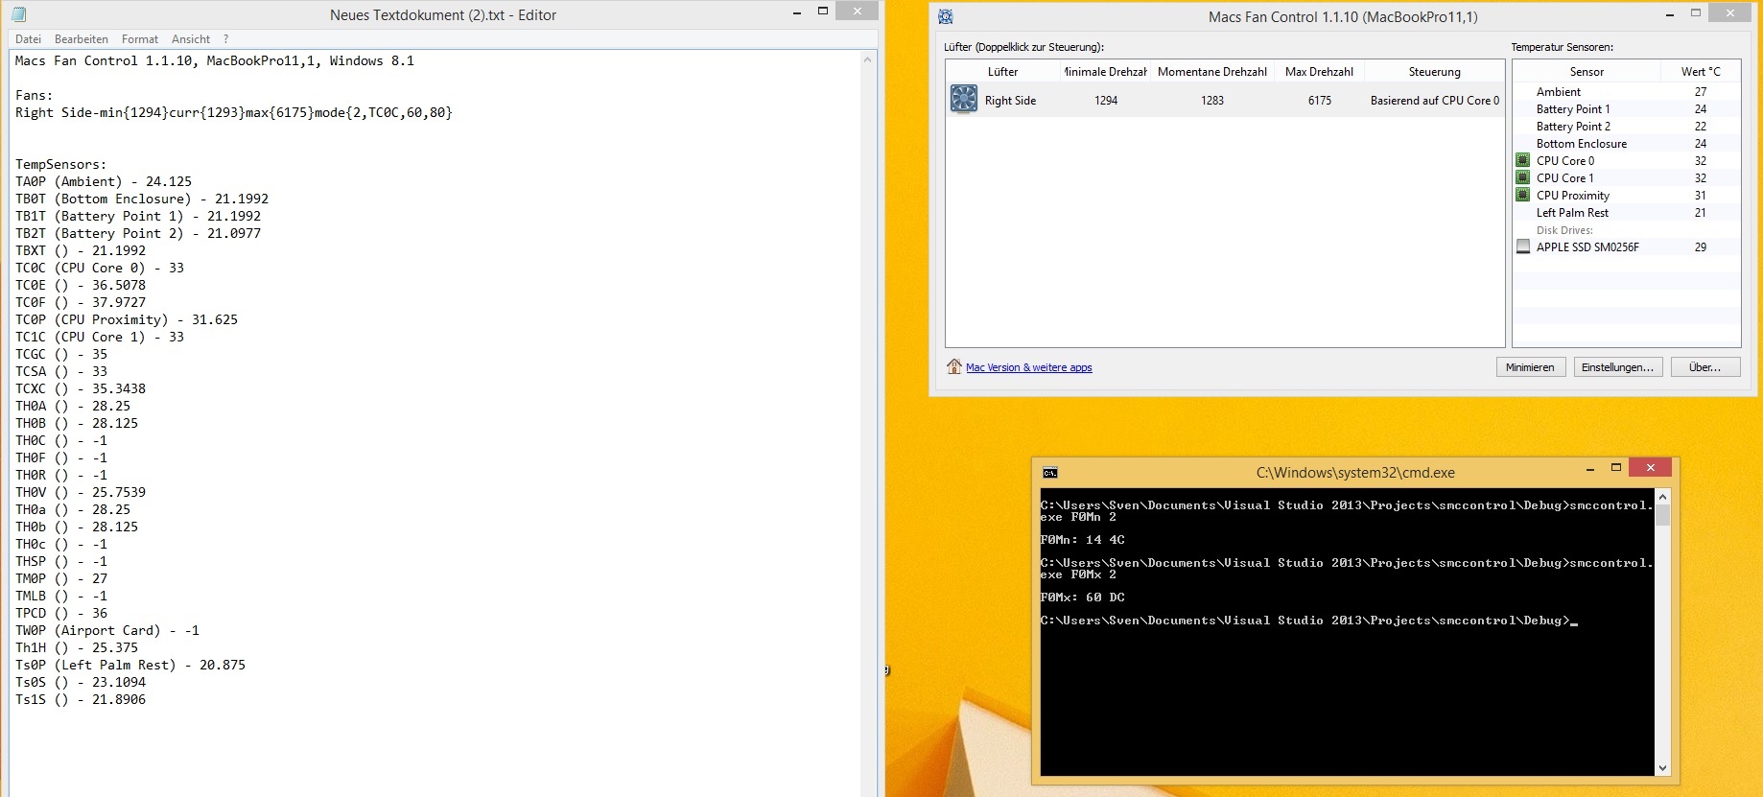Select the Right Side fan icon

(x=964, y=99)
